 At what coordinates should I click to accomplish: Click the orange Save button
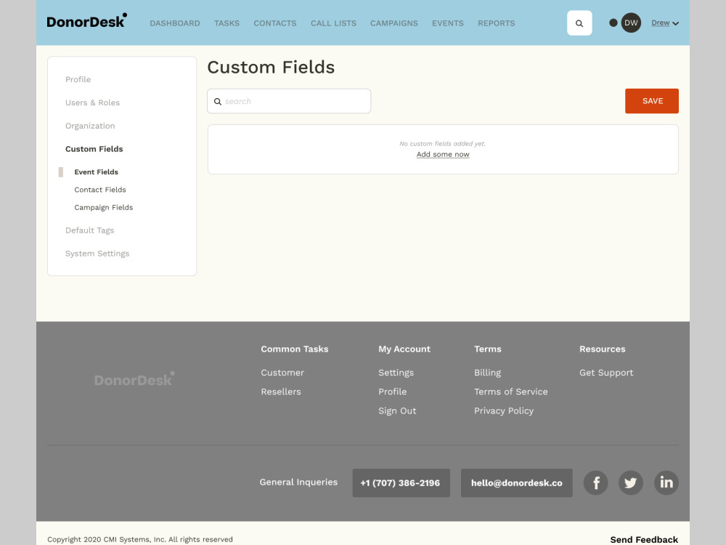[x=651, y=101]
